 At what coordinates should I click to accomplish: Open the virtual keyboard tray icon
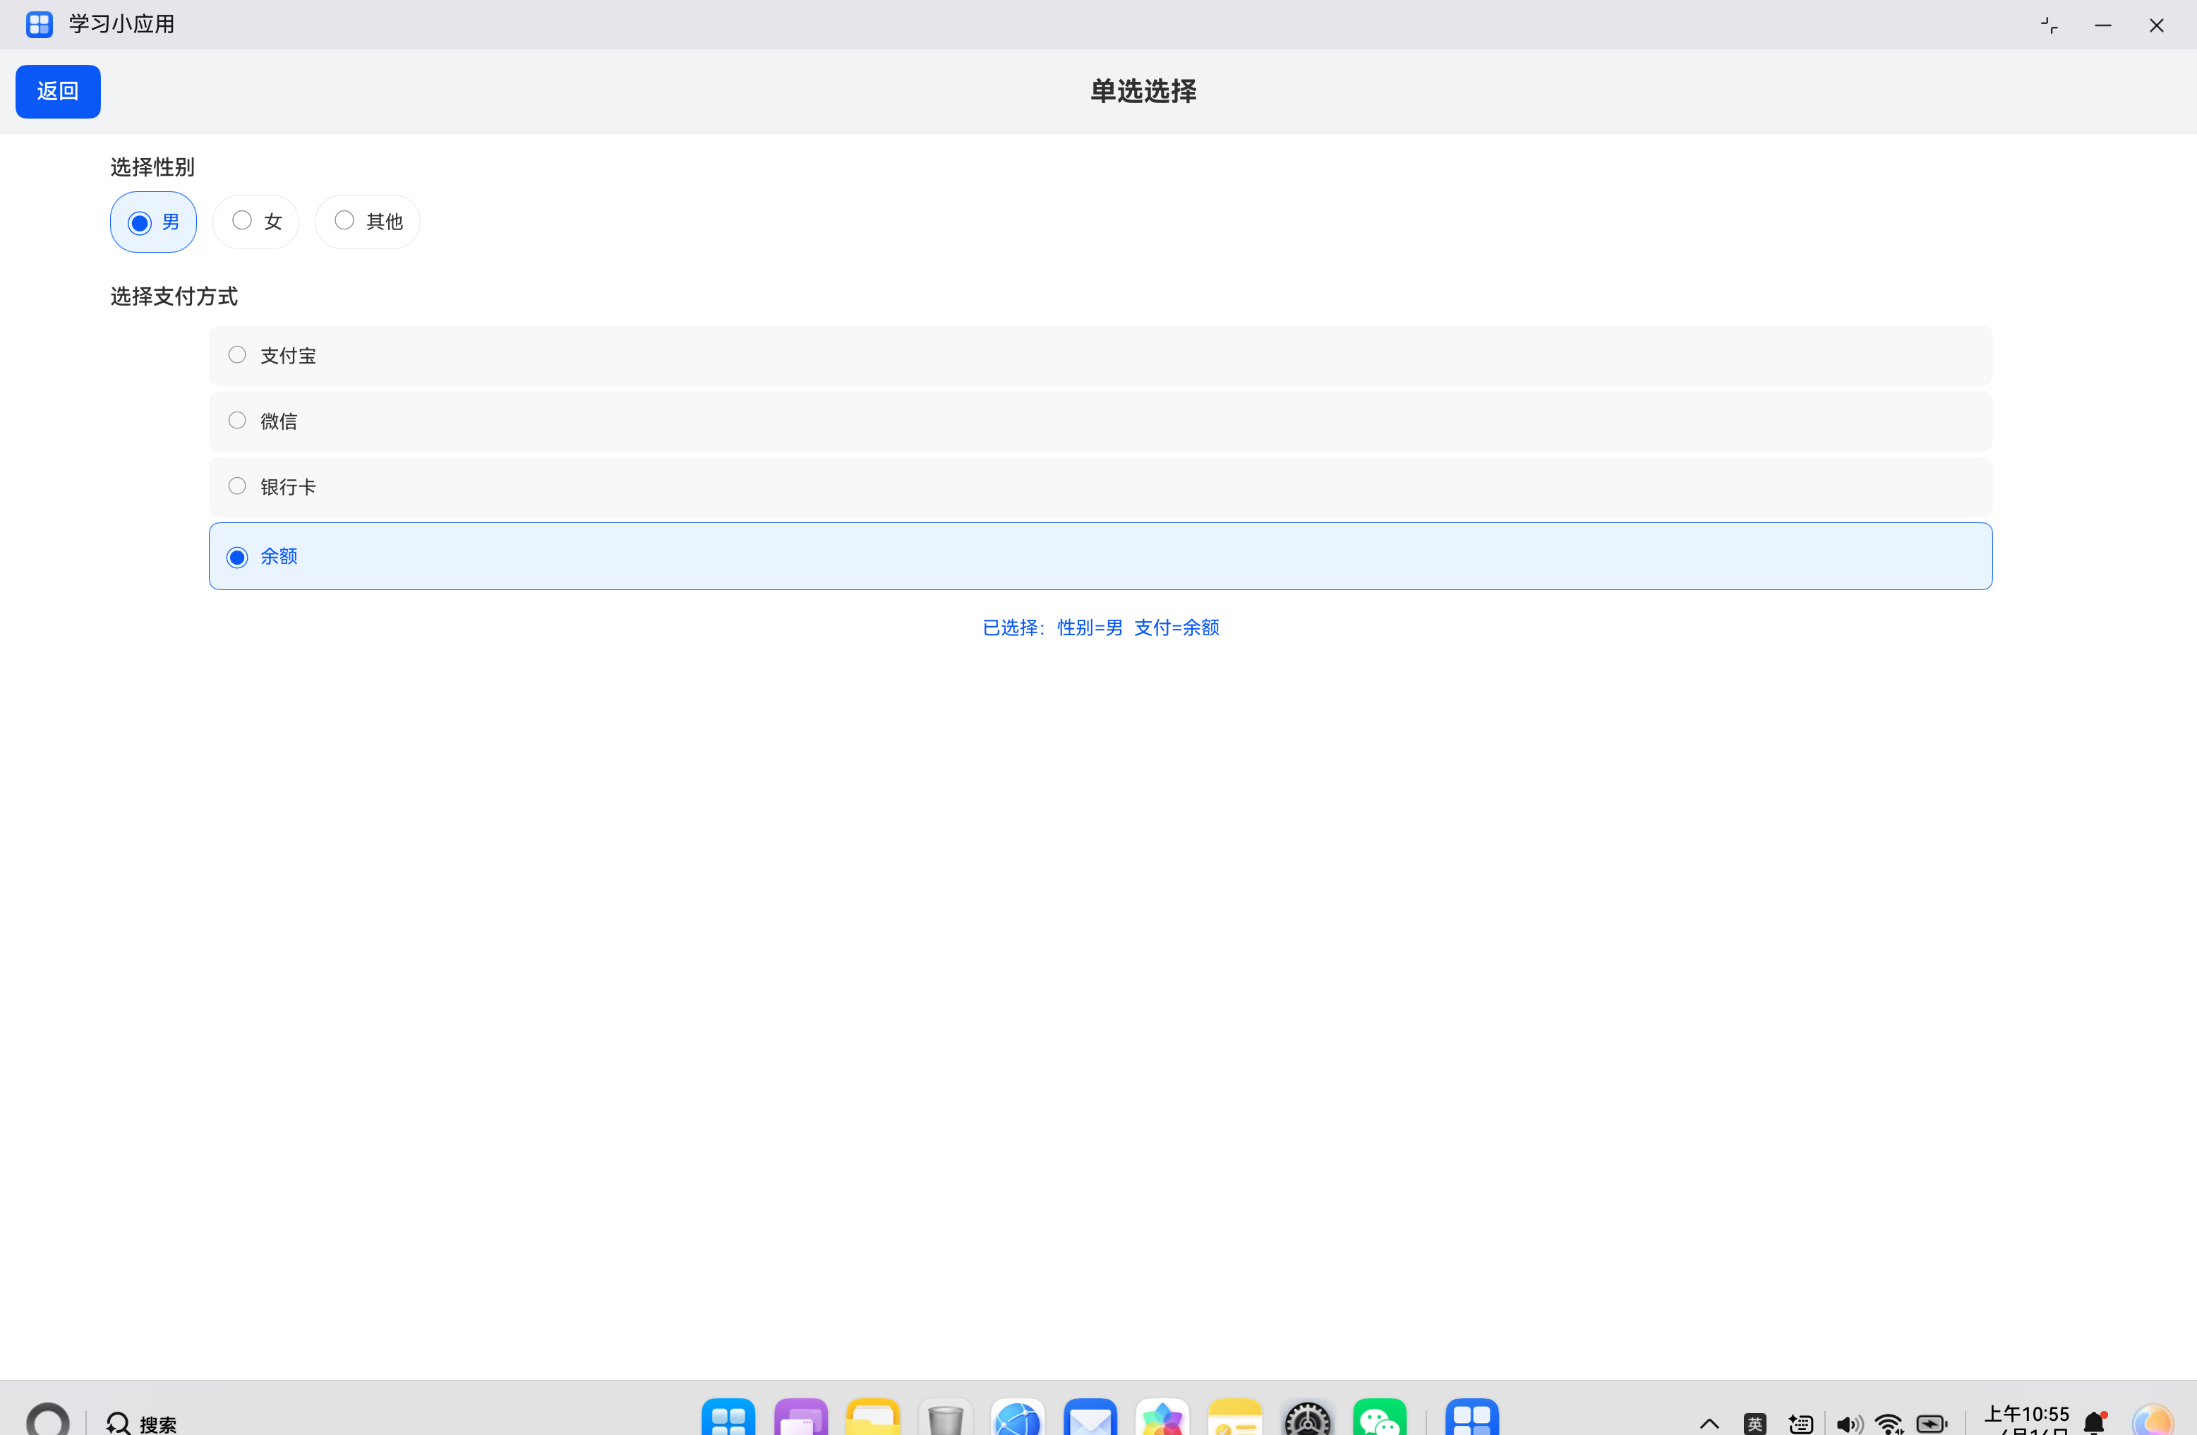[x=1801, y=1424]
